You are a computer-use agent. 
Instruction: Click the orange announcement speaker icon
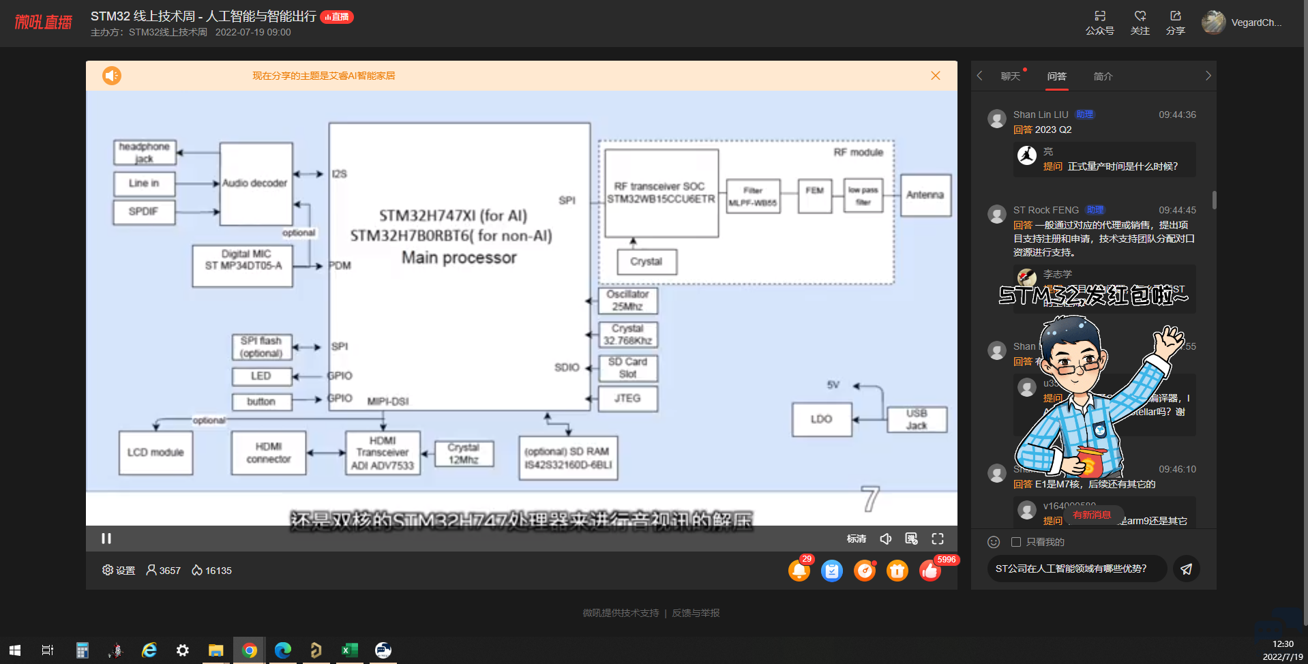[x=112, y=76]
